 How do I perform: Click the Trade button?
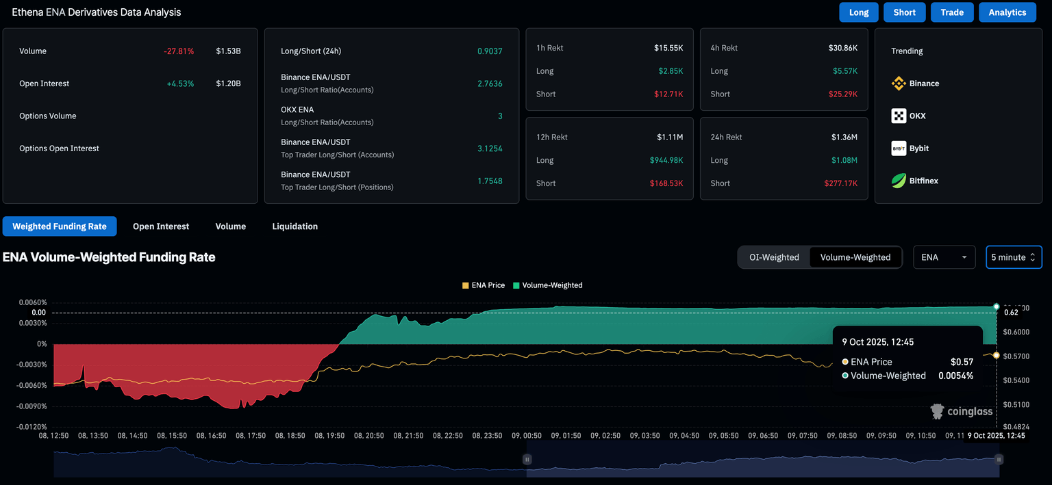click(x=951, y=12)
